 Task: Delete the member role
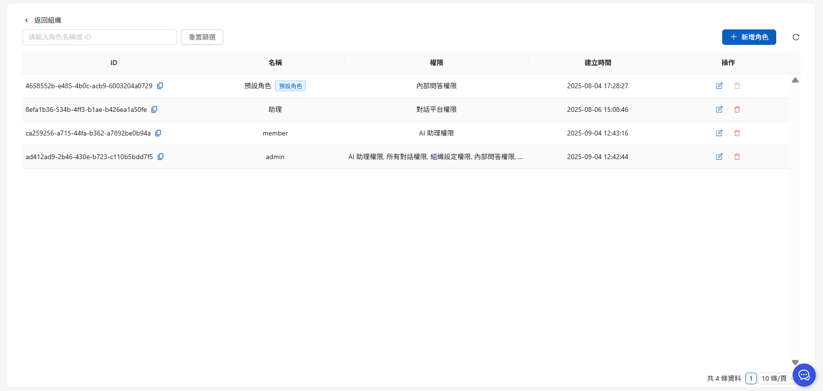(737, 133)
